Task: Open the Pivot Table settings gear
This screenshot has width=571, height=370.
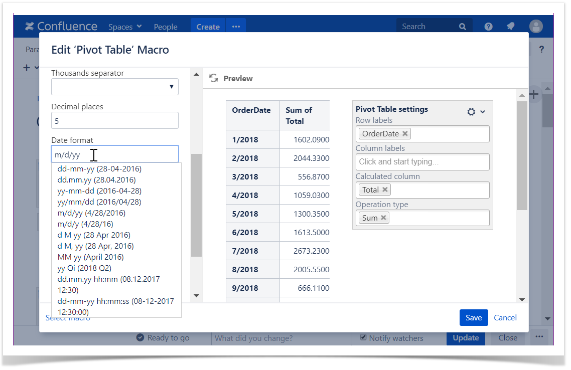Action: (471, 112)
